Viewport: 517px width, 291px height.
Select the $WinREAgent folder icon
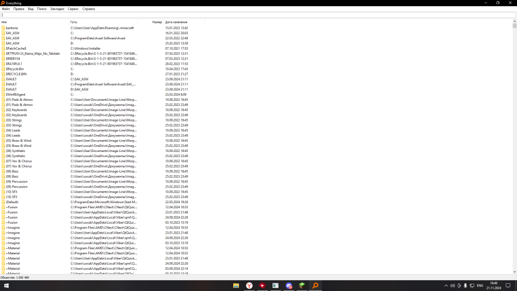click(x=3, y=95)
